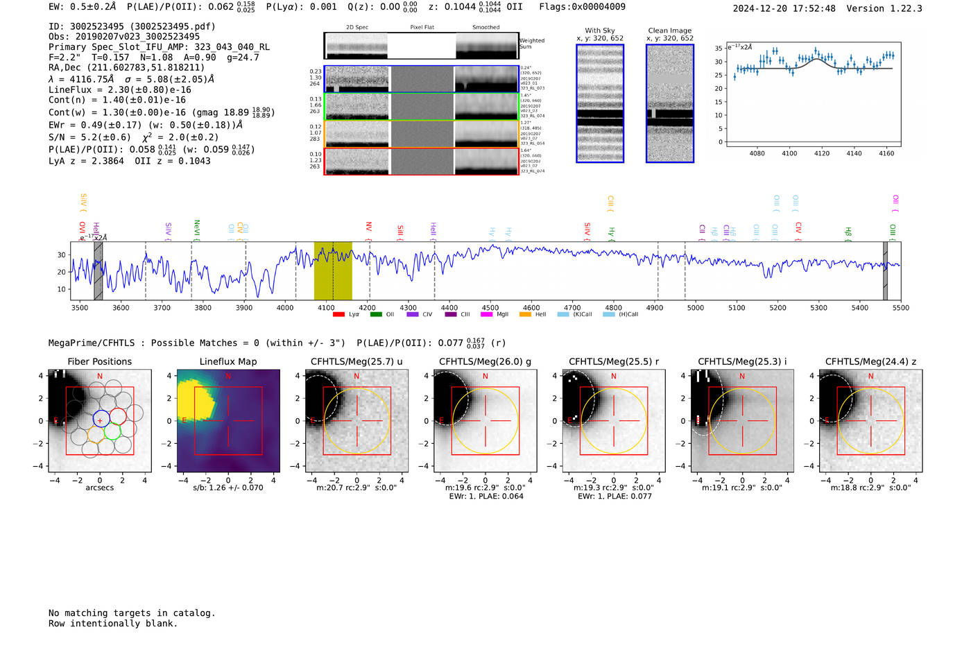Click the 'Row intentionally blank.' text
The width and height of the screenshot is (971, 661).
113,624
